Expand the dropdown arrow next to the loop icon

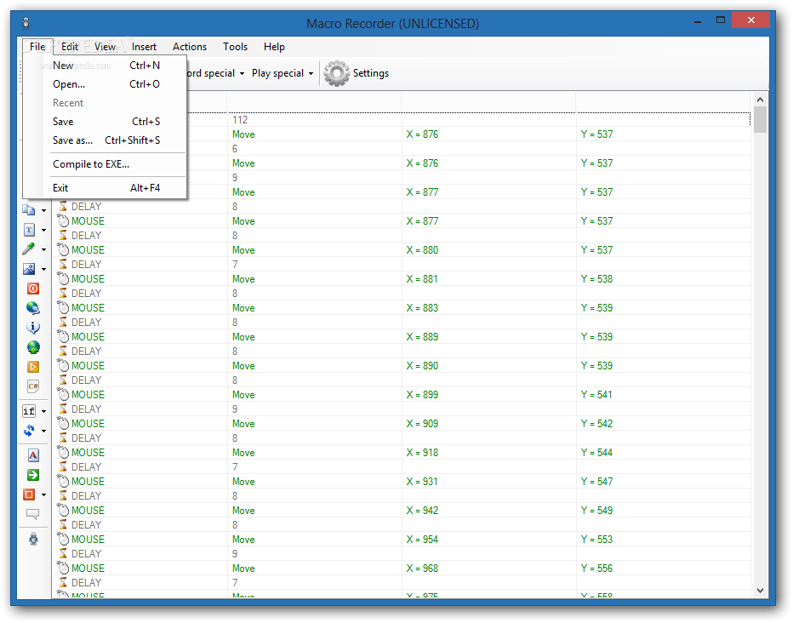click(44, 431)
